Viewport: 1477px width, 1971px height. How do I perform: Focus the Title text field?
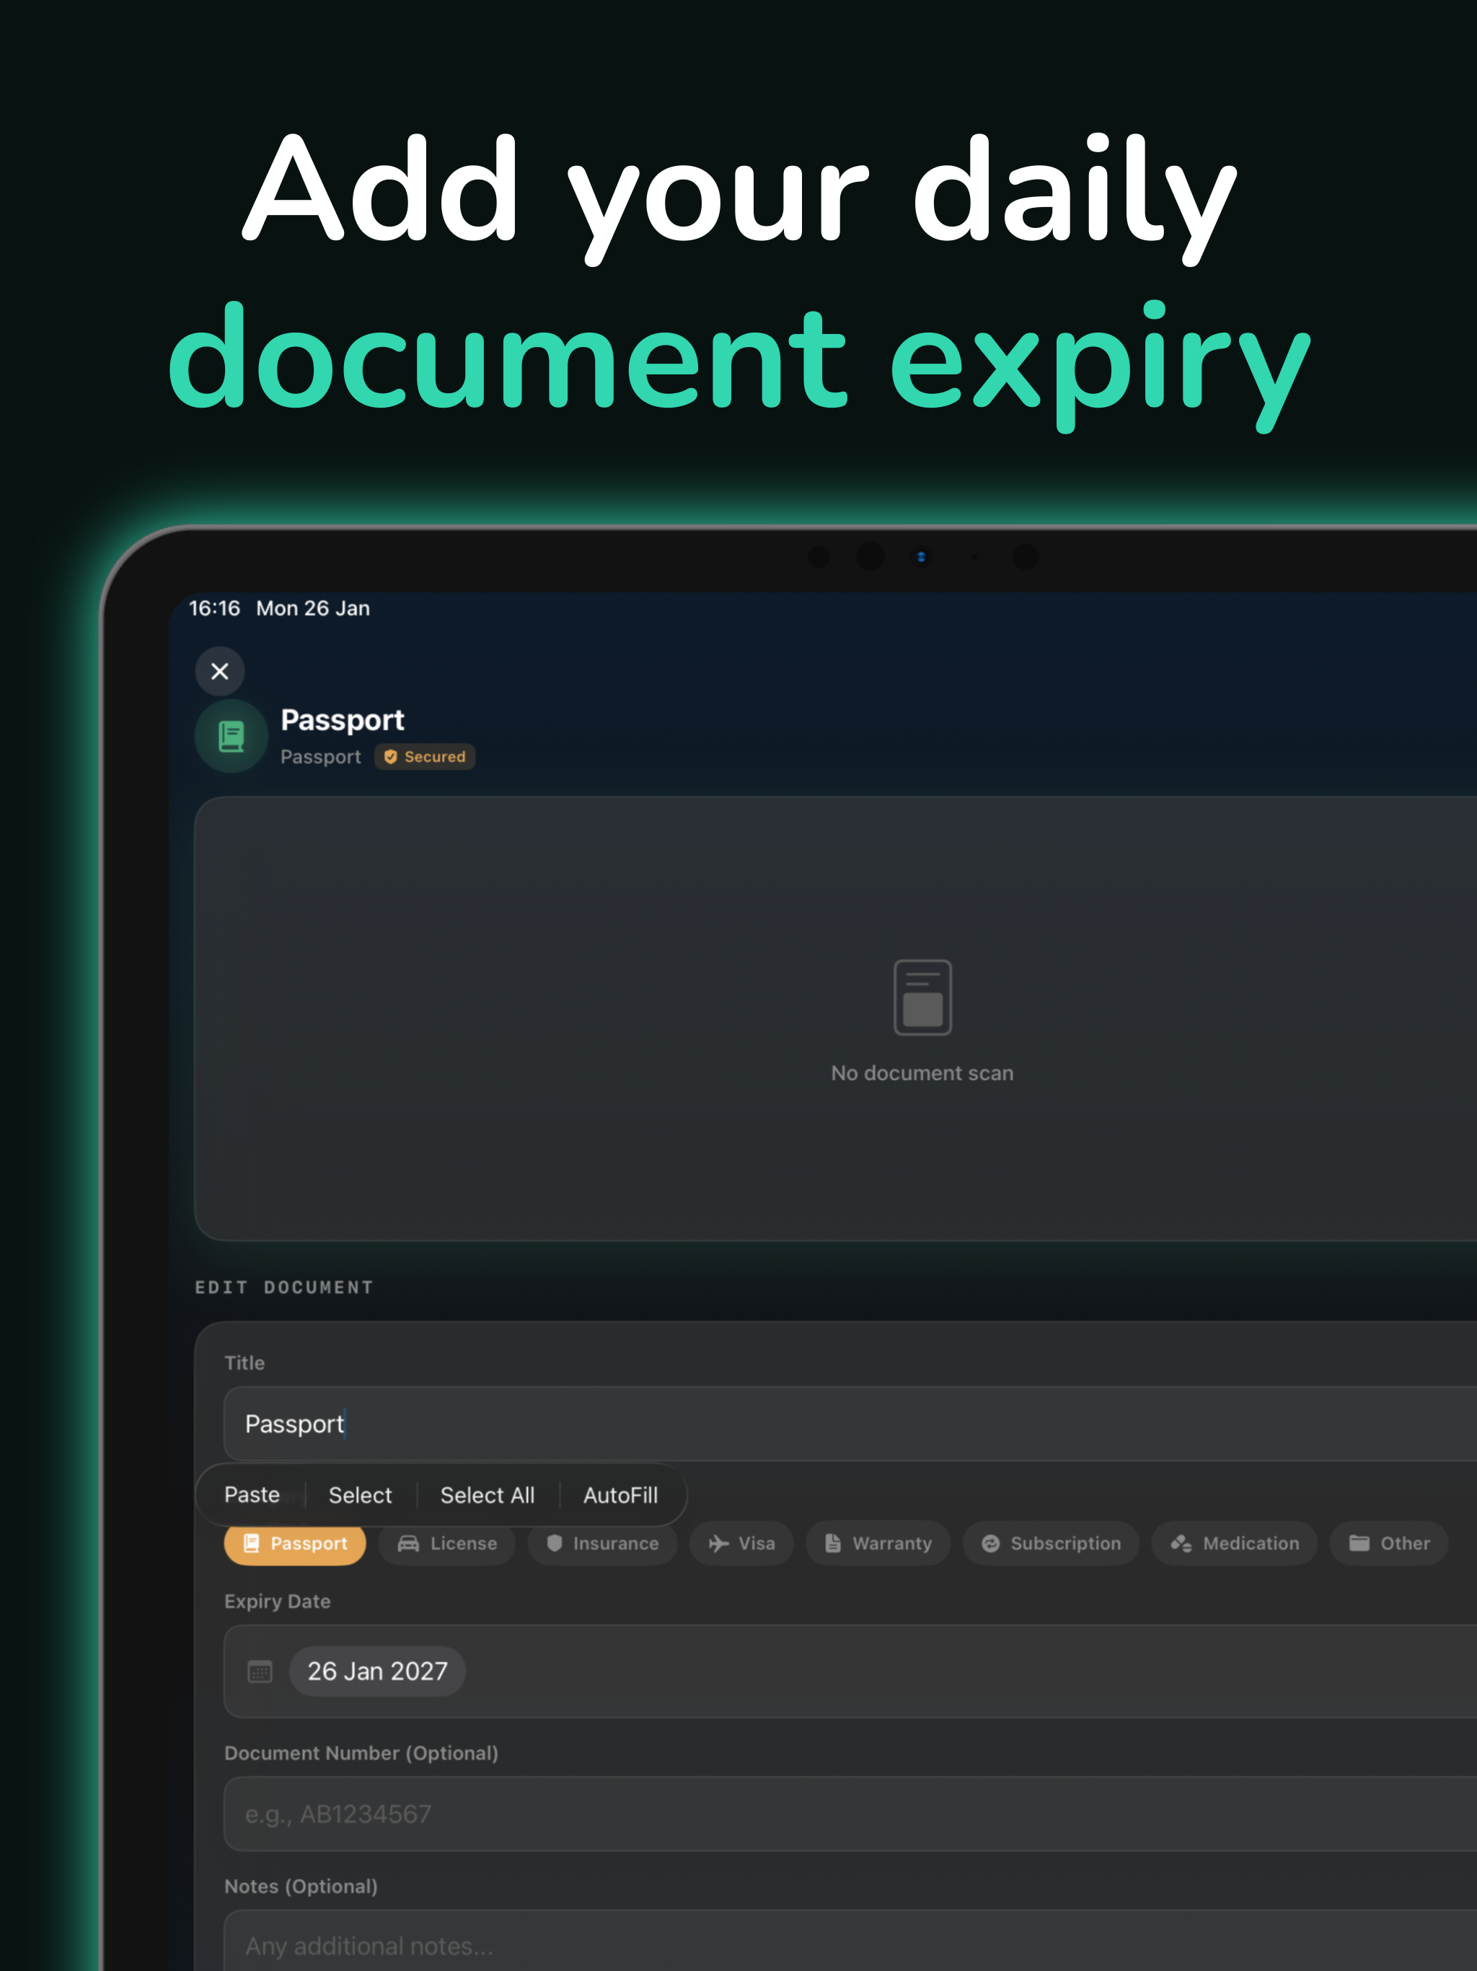850,1423
